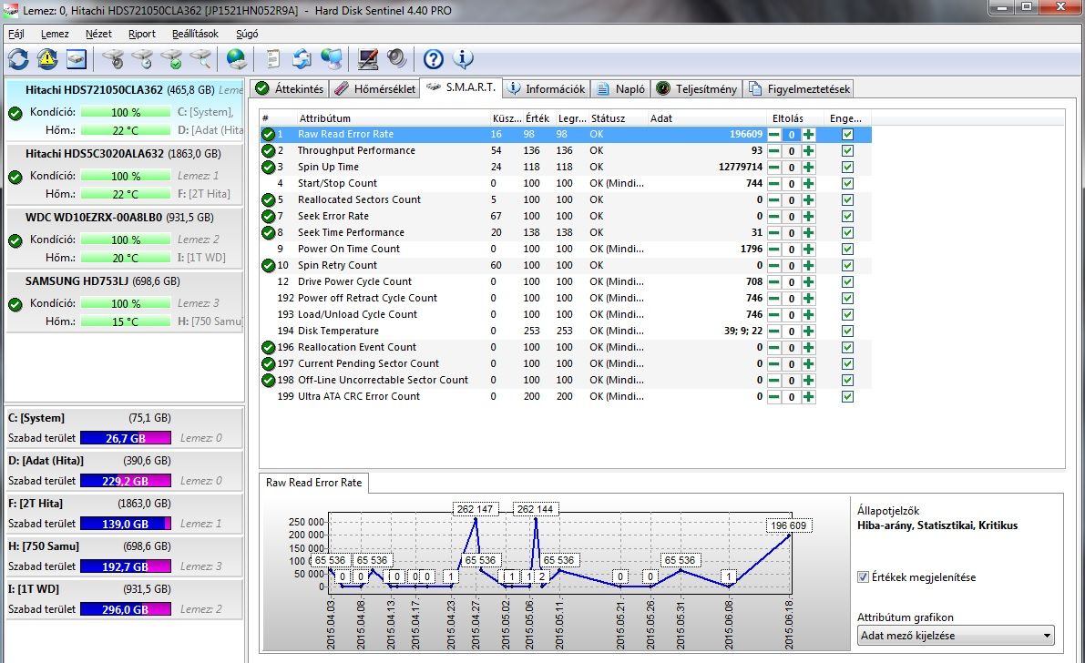Uncheck the Értékek megjelenítése checkbox
1085x663 pixels.
tap(863, 577)
